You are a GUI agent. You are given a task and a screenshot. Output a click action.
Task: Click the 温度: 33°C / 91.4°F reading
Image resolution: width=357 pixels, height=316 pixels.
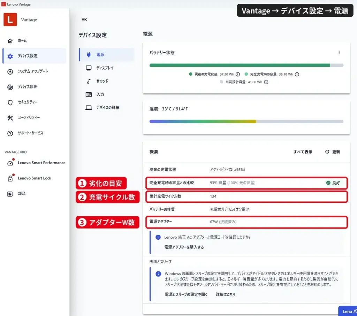tap(168, 109)
